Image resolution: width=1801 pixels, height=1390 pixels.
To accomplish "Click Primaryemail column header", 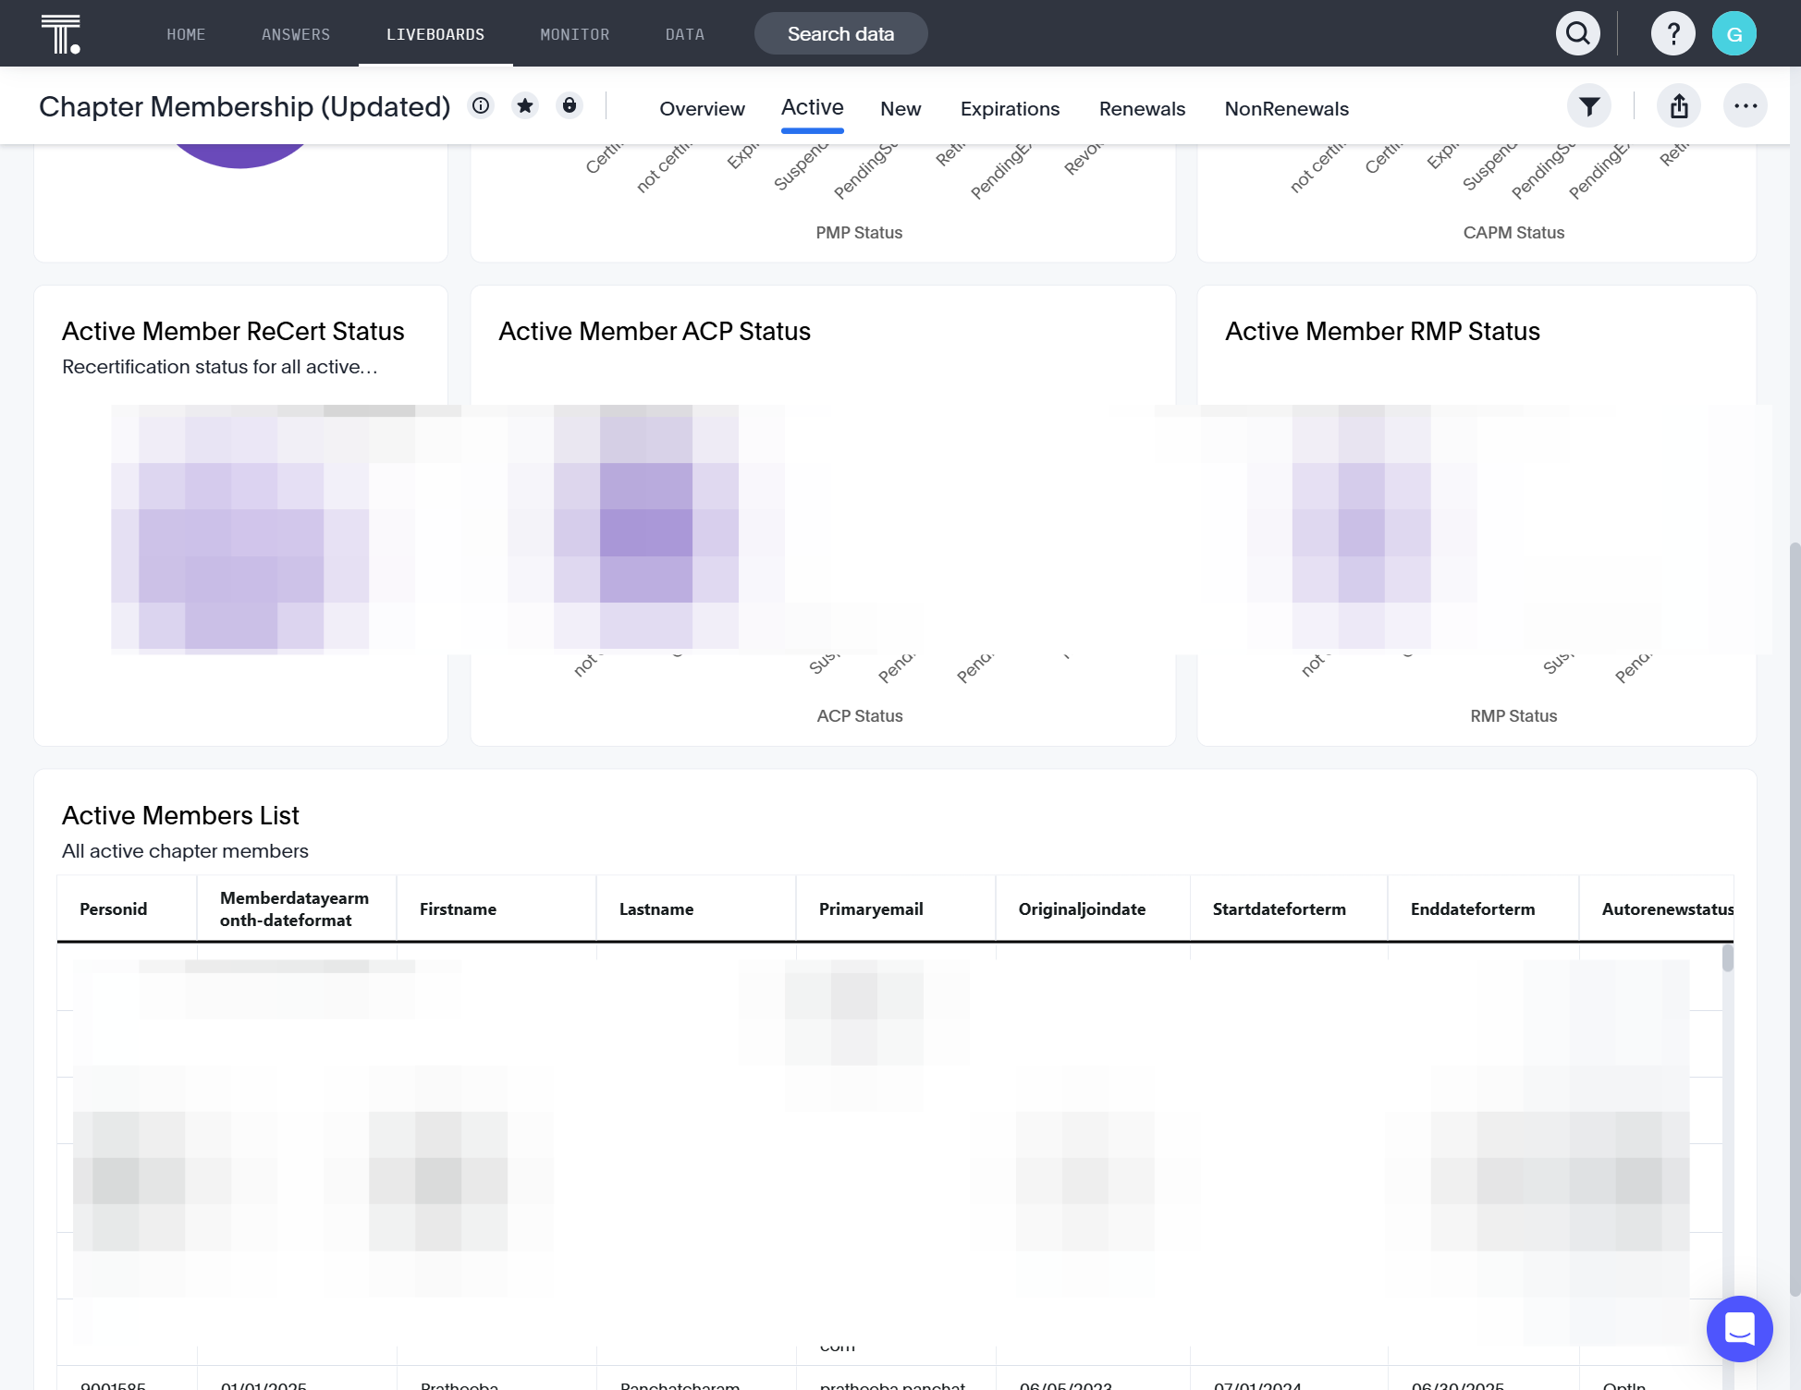I will [x=896, y=908].
